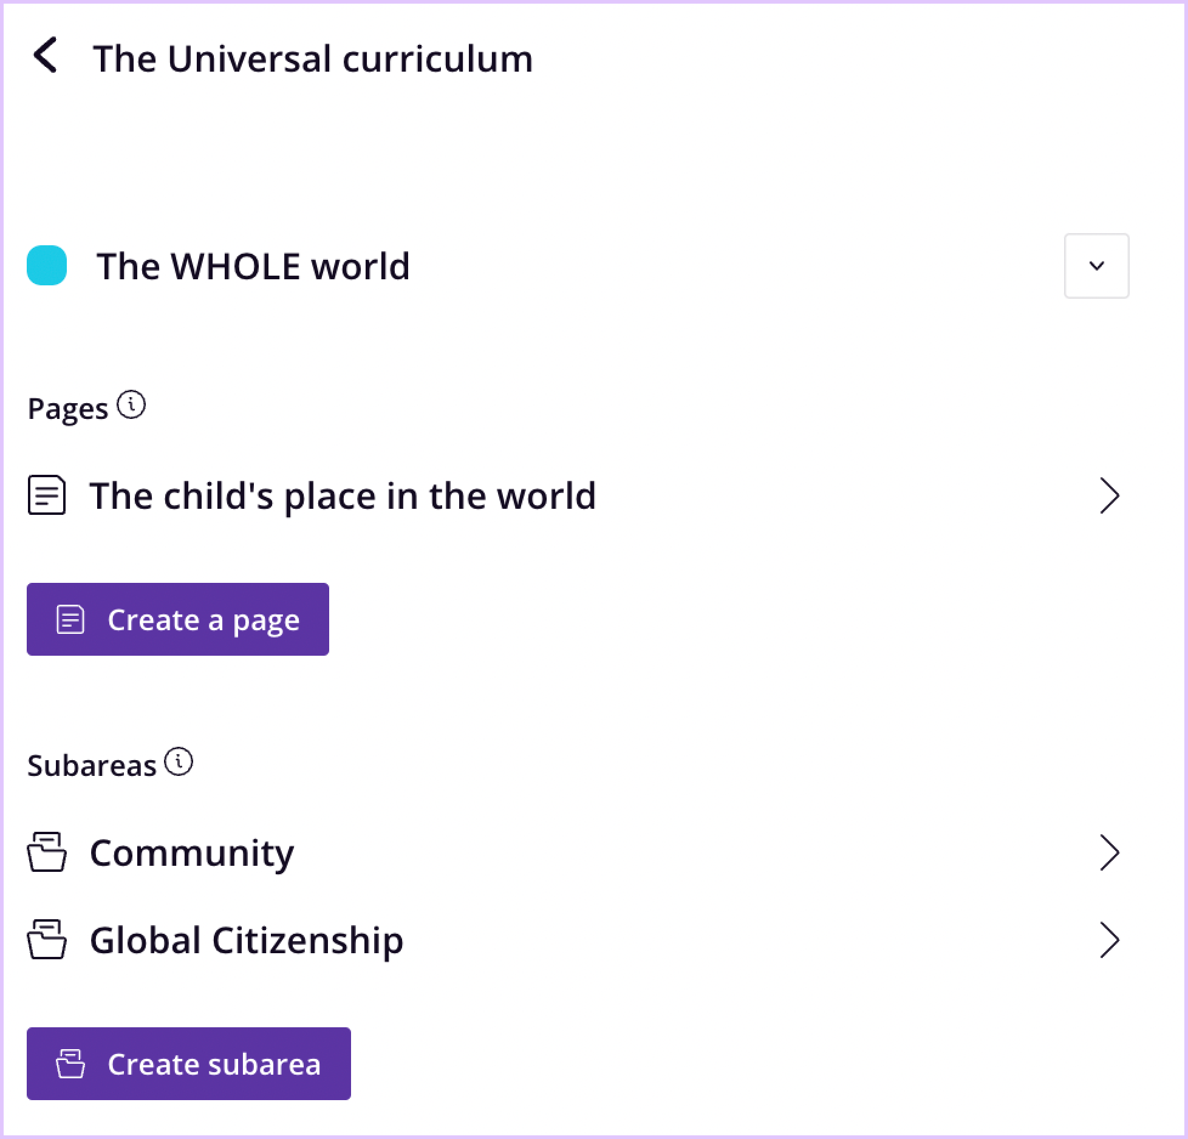Expand the Community subarea
Screen dimensions: 1188x1139
(1111, 852)
